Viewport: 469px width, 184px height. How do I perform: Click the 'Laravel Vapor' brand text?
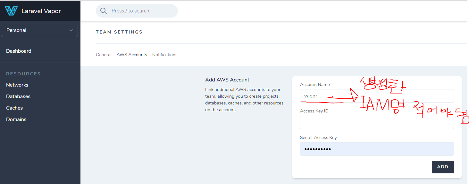[41, 11]
